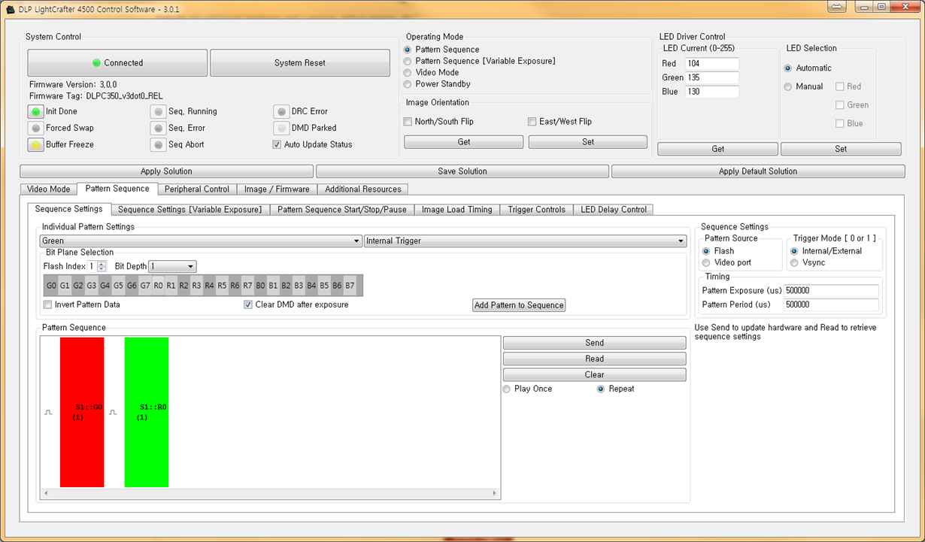Click the Send sequence button
Image resolution: width=925 pixels, height=542 pixels.
pos(594,343)
